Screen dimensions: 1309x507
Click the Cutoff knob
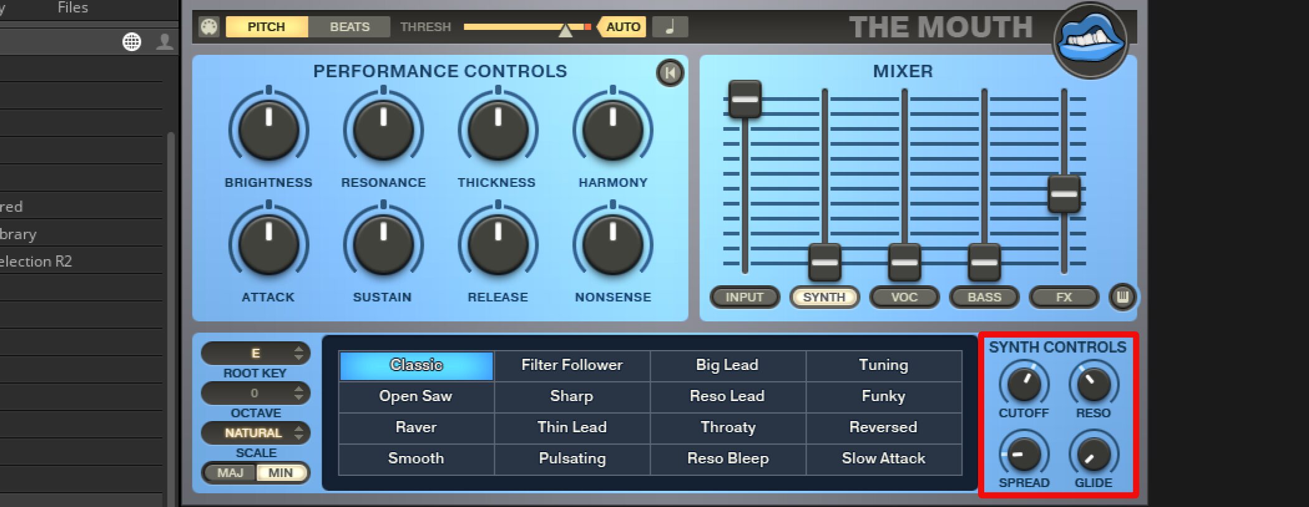(1024, 384)
